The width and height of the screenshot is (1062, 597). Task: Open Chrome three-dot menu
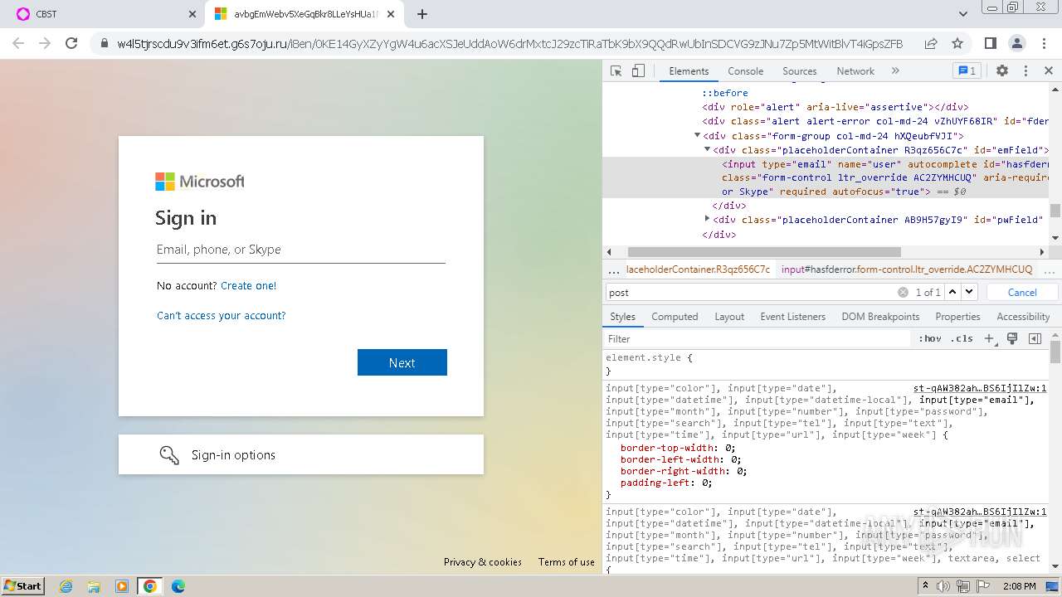click(x=1043, y=43)
